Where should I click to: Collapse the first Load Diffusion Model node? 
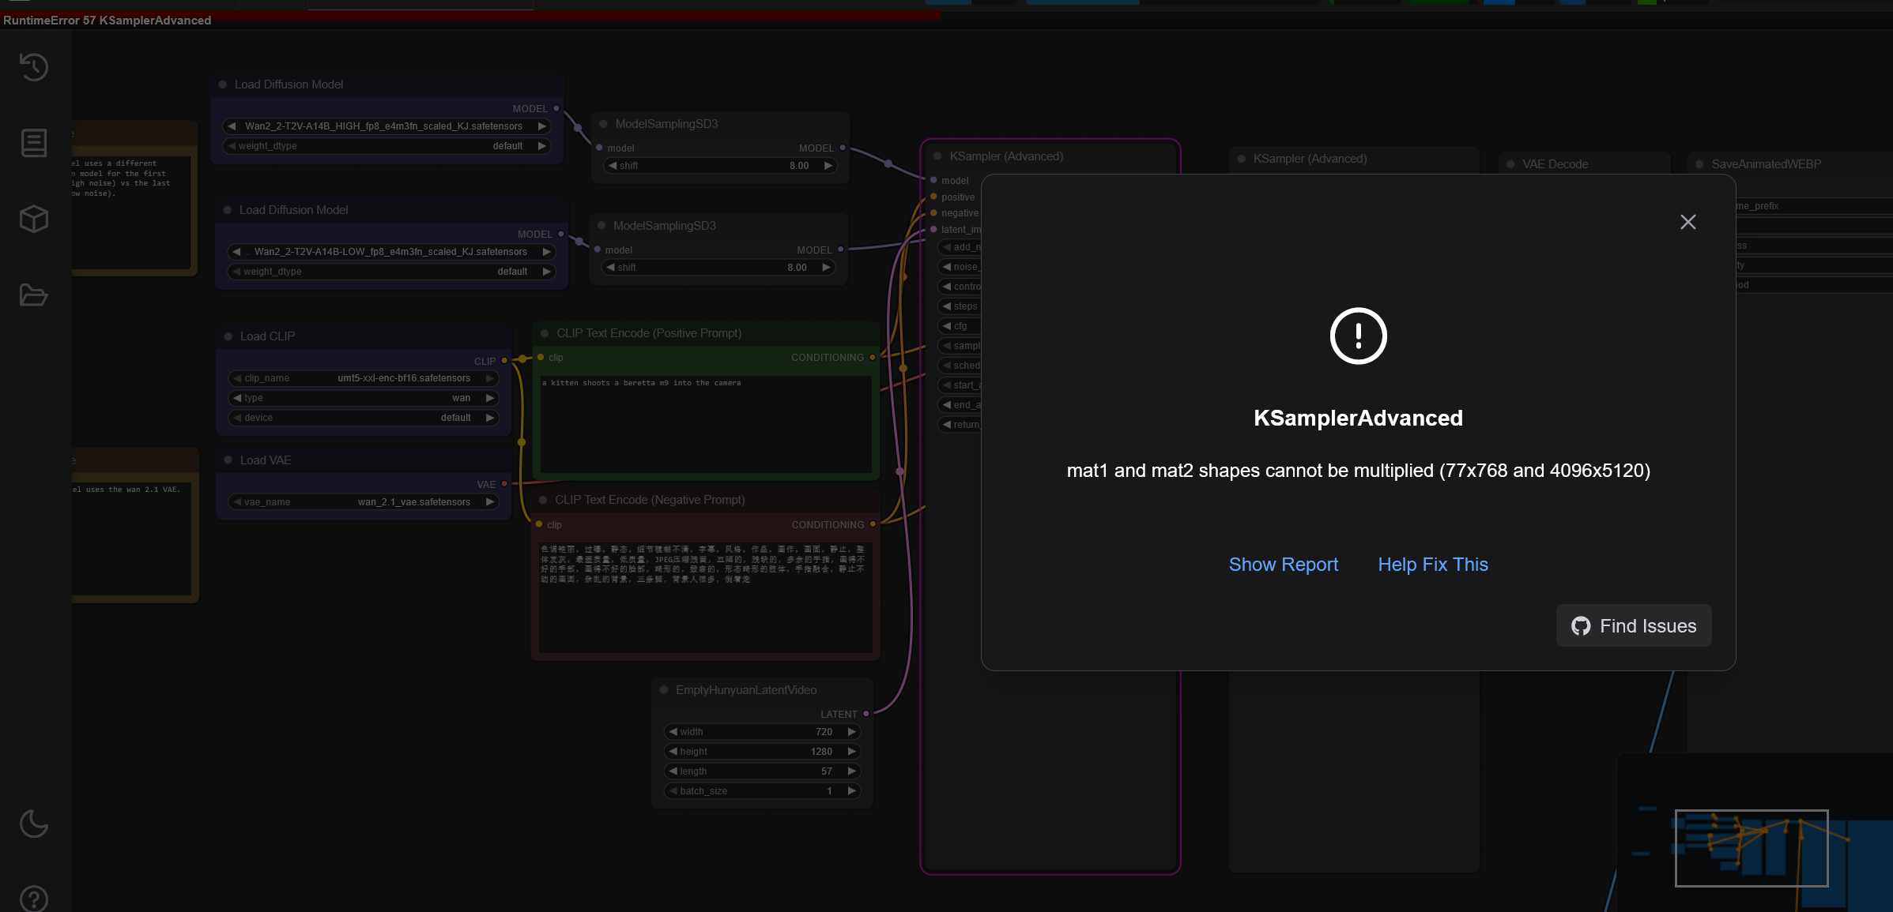pos(223,84)
